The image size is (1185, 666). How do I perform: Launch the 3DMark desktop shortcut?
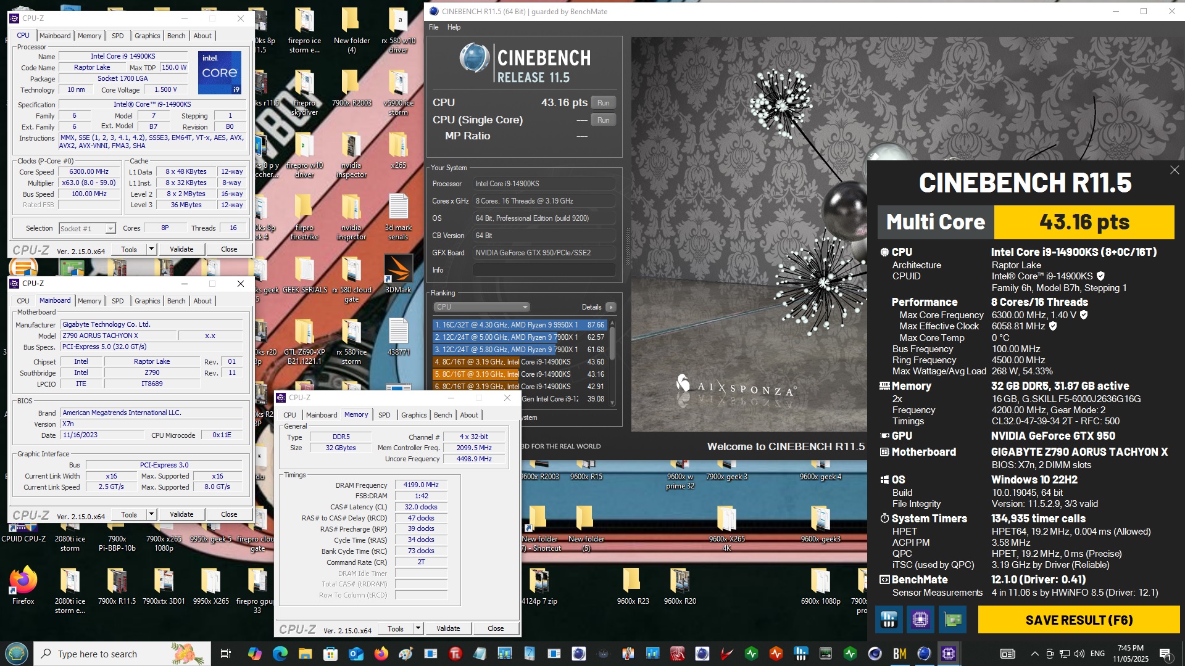398,274
